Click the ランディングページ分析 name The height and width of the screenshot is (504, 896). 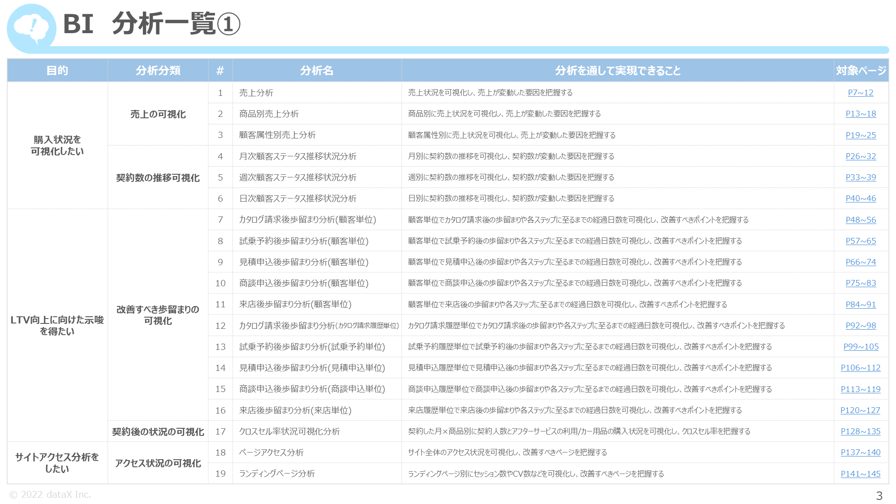[x=277, y=474]
